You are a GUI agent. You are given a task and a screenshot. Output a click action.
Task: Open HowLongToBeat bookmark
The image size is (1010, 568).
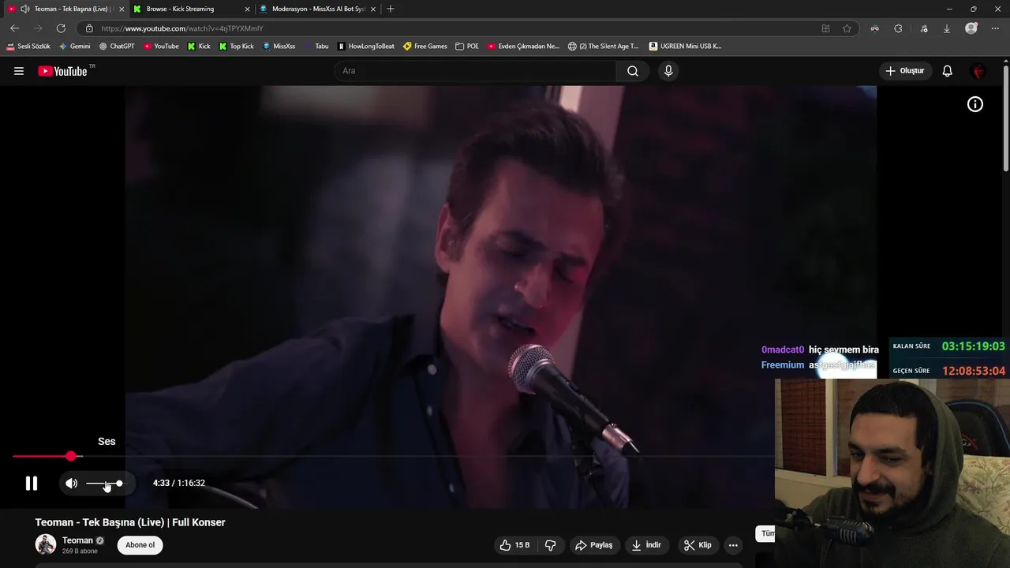pyautogui.click(x=366, y=46)
